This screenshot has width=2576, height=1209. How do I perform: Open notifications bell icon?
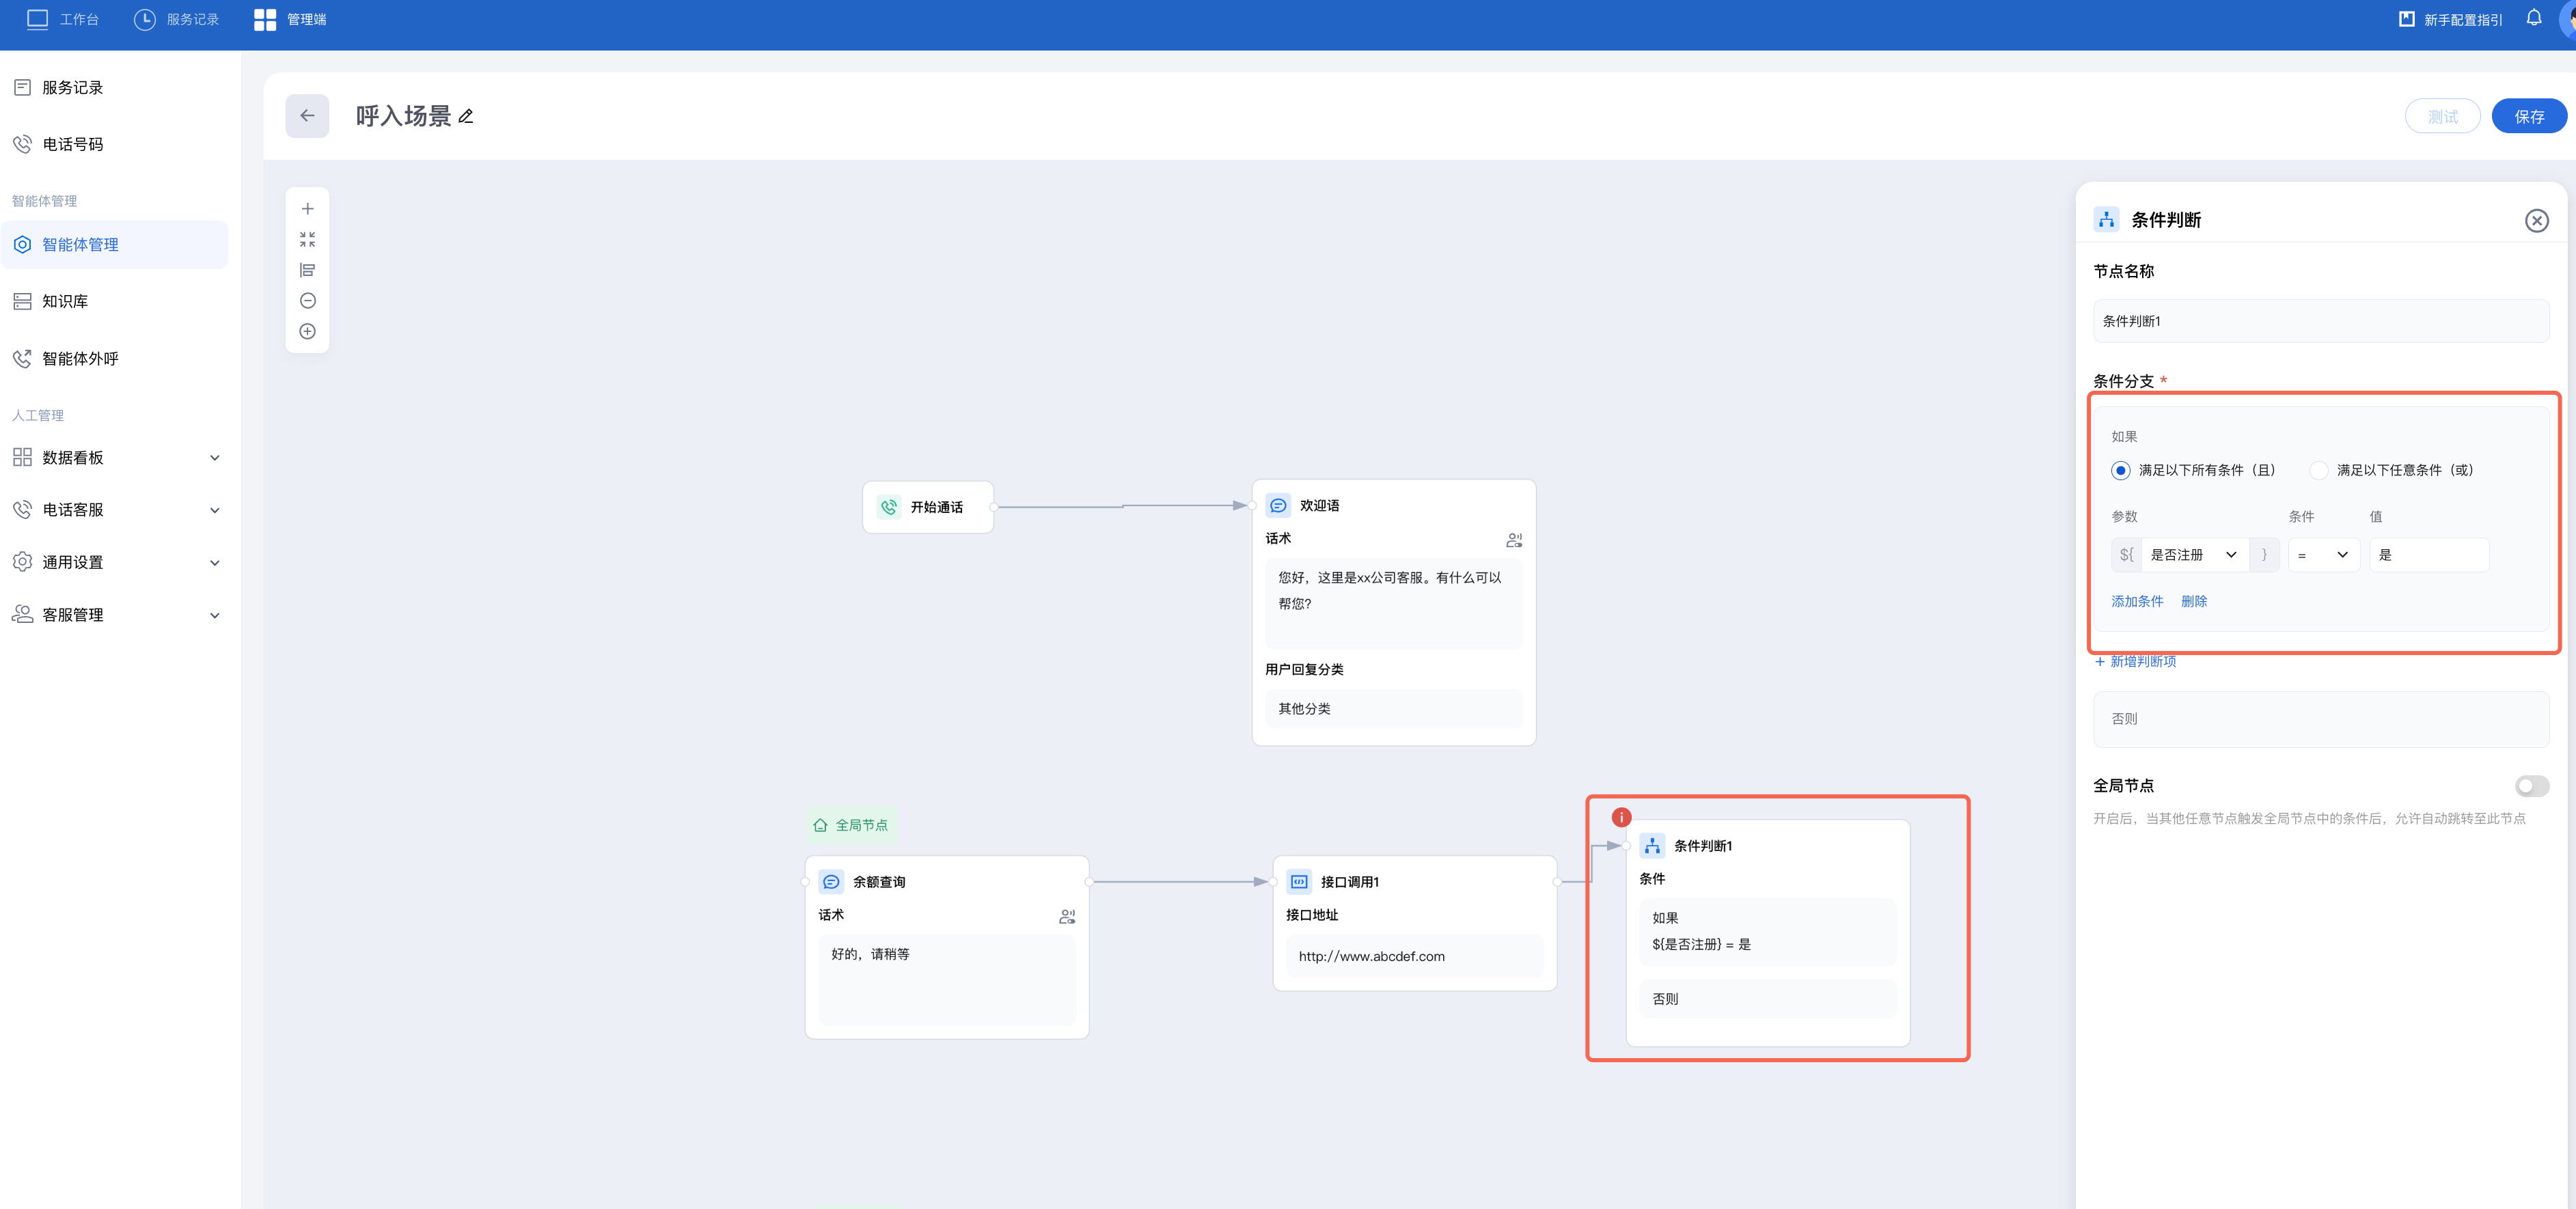click(2533, 18)
